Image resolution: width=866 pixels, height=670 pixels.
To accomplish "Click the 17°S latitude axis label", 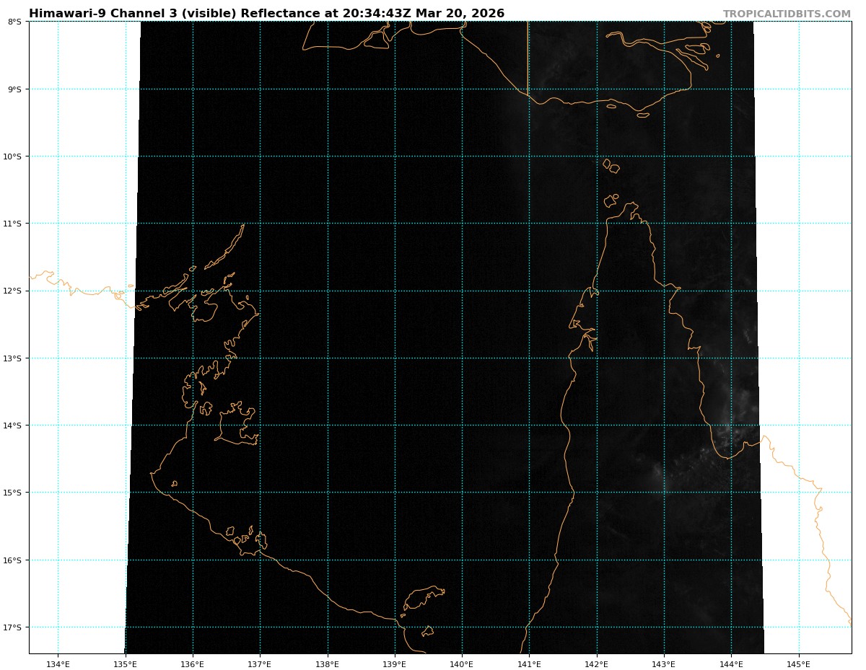I will tap(13, 627).
